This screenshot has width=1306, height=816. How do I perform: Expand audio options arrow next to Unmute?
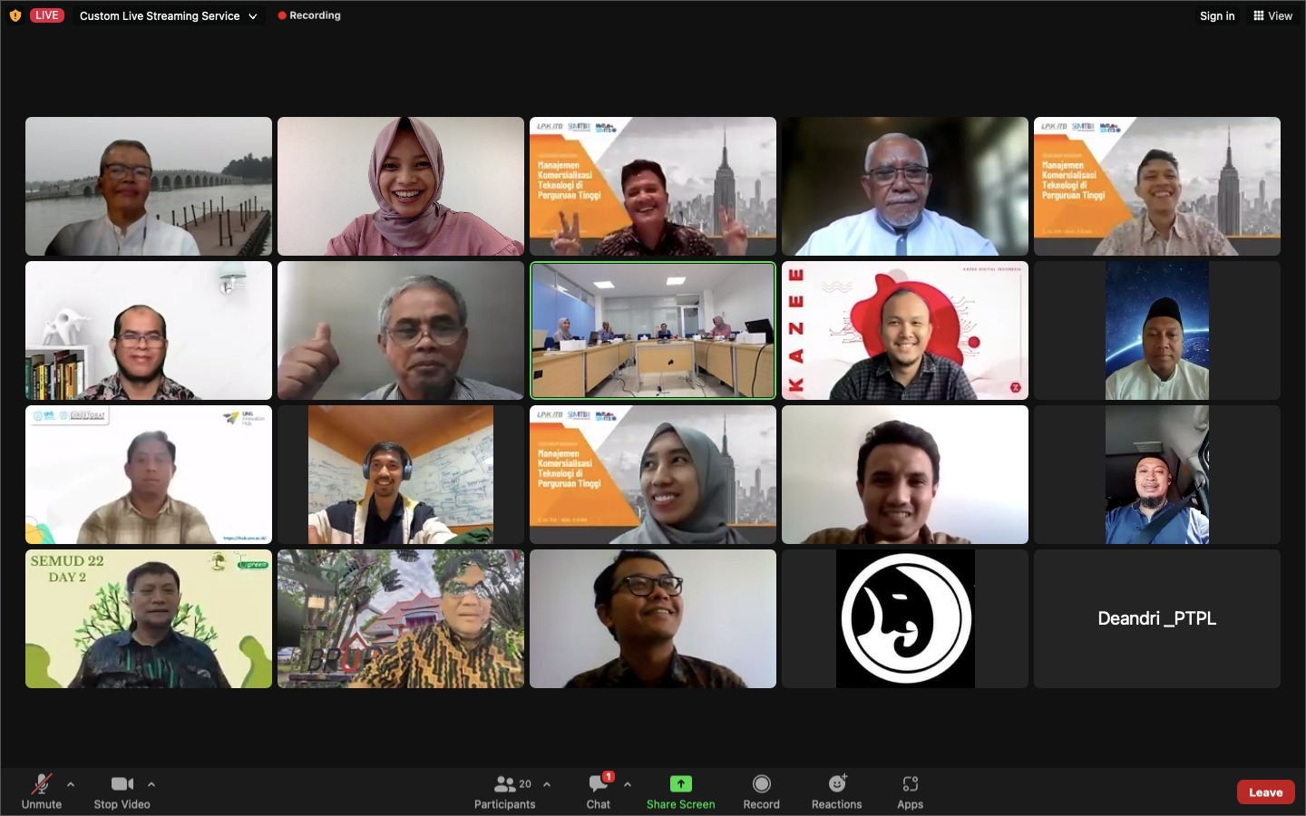(x=71, y=784)
